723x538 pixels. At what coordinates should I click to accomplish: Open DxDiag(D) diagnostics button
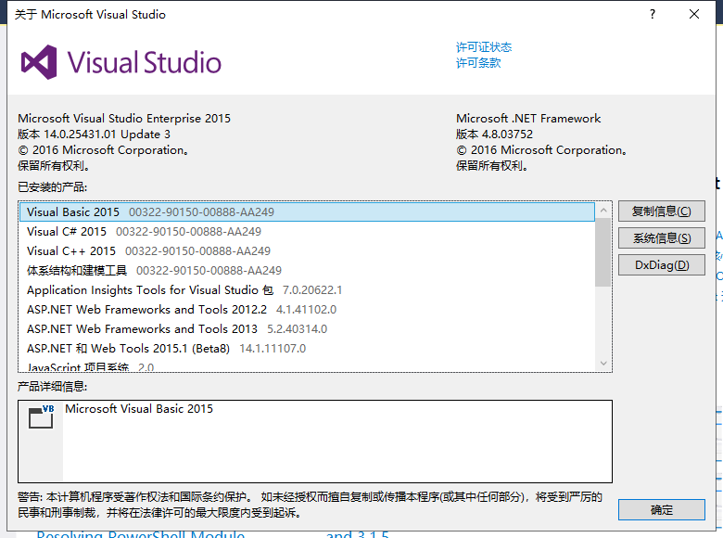point(661,265)
